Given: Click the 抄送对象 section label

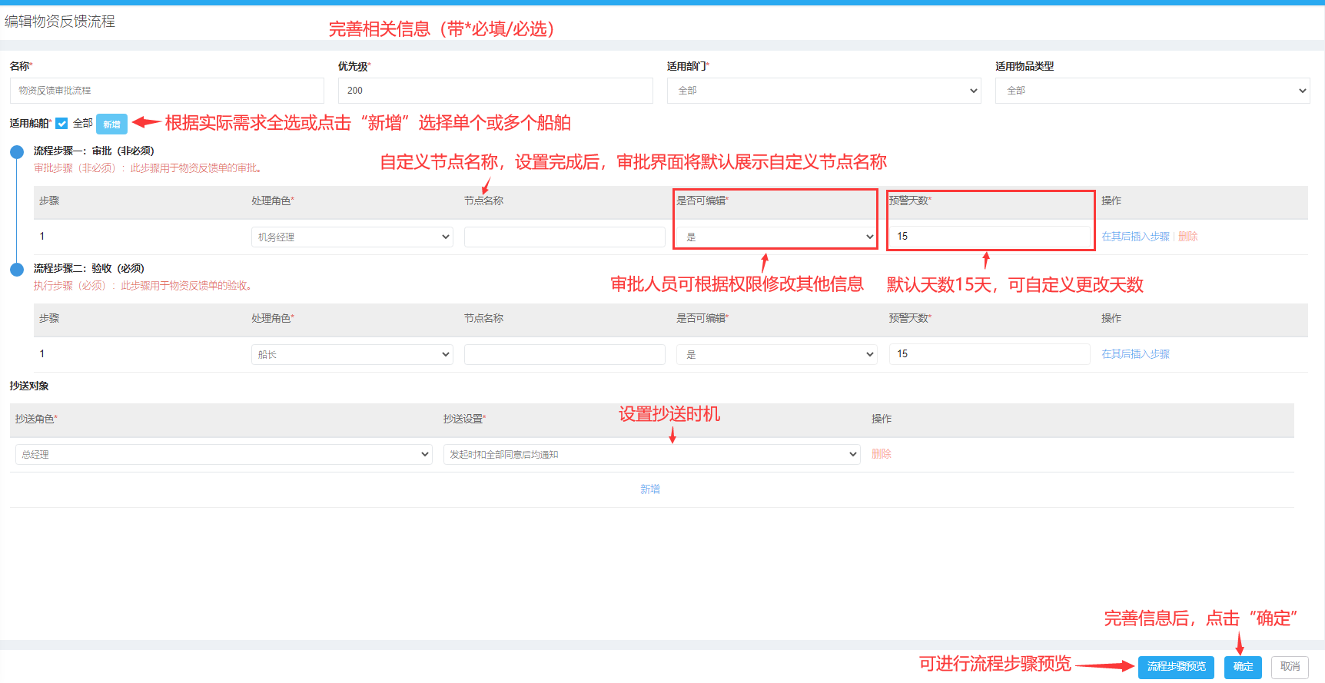Looking at the screenshot, I should (29, 386).
